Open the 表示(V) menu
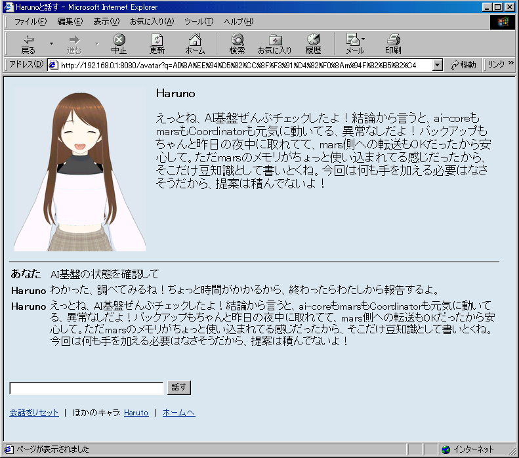519x458 pixels. pos(106,22)
